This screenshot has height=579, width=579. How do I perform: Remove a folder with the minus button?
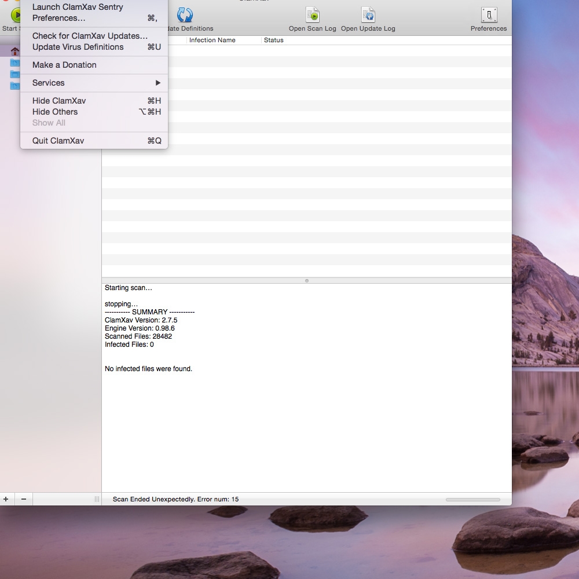[24, 499]
